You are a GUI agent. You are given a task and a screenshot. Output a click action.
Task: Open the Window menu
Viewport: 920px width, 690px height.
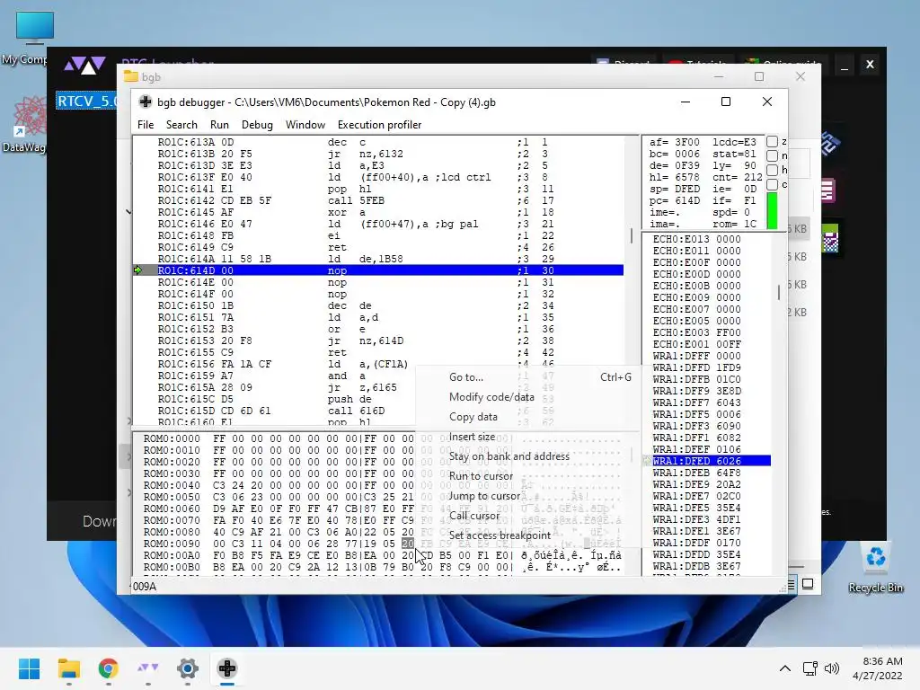(x=305, y=125)
